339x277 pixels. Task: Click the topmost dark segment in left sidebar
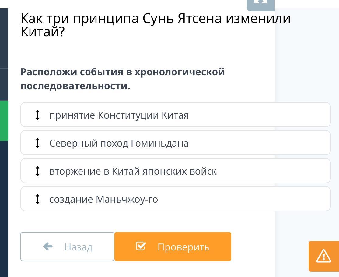pyautogui.click(x=4, y=38)
